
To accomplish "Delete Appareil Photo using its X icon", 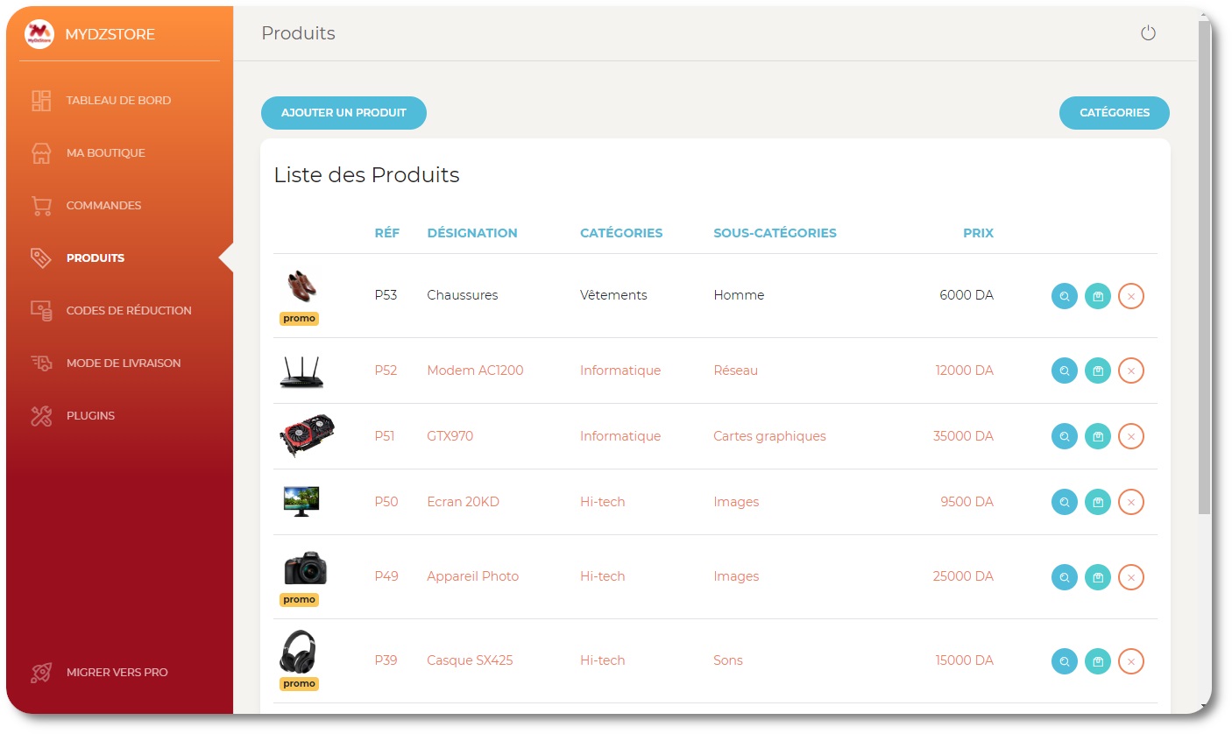I will 1131,577.
